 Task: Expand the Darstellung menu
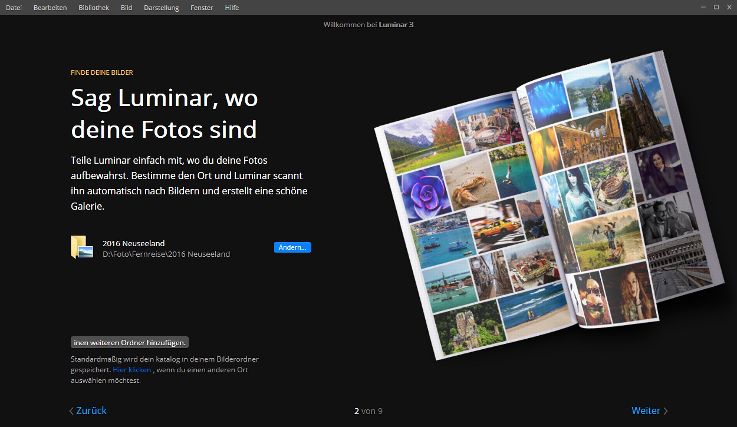click(161, 8)
